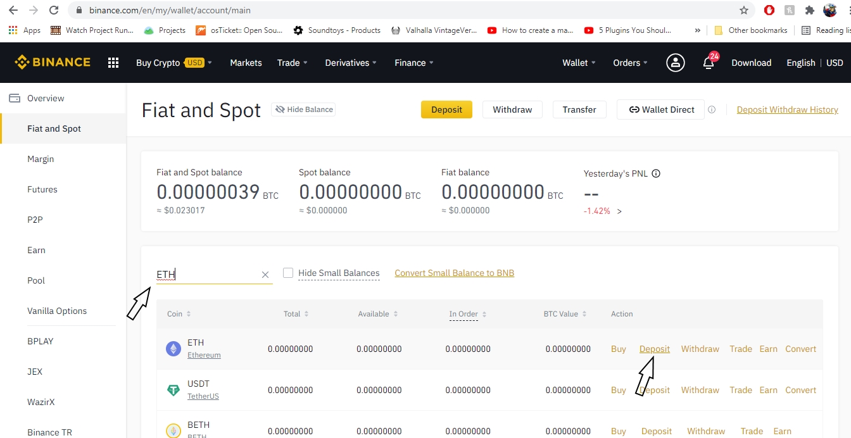Open the Binance apps grid menu

coord(113,63)
